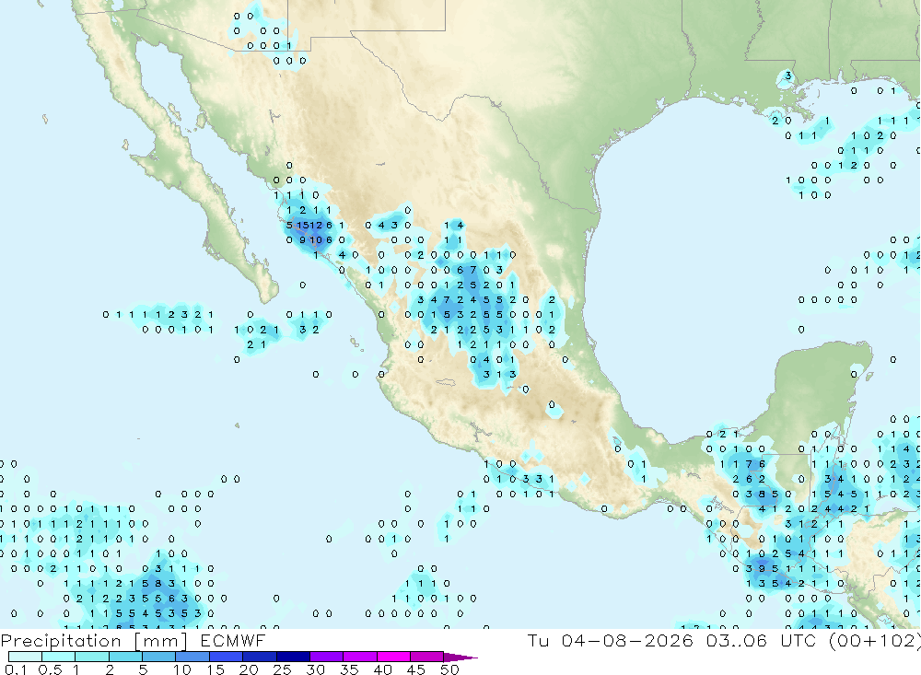Pick the 45–50 mm legend swatch

427,657
